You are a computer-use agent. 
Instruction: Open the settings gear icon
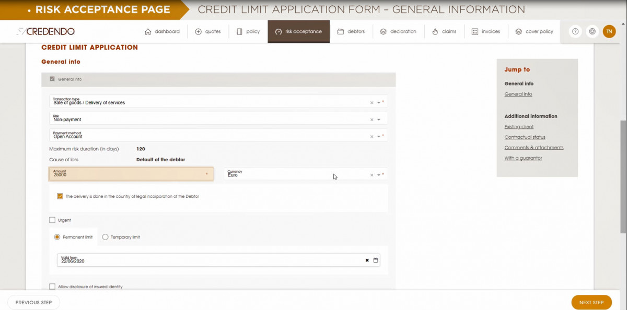(592, 31)
